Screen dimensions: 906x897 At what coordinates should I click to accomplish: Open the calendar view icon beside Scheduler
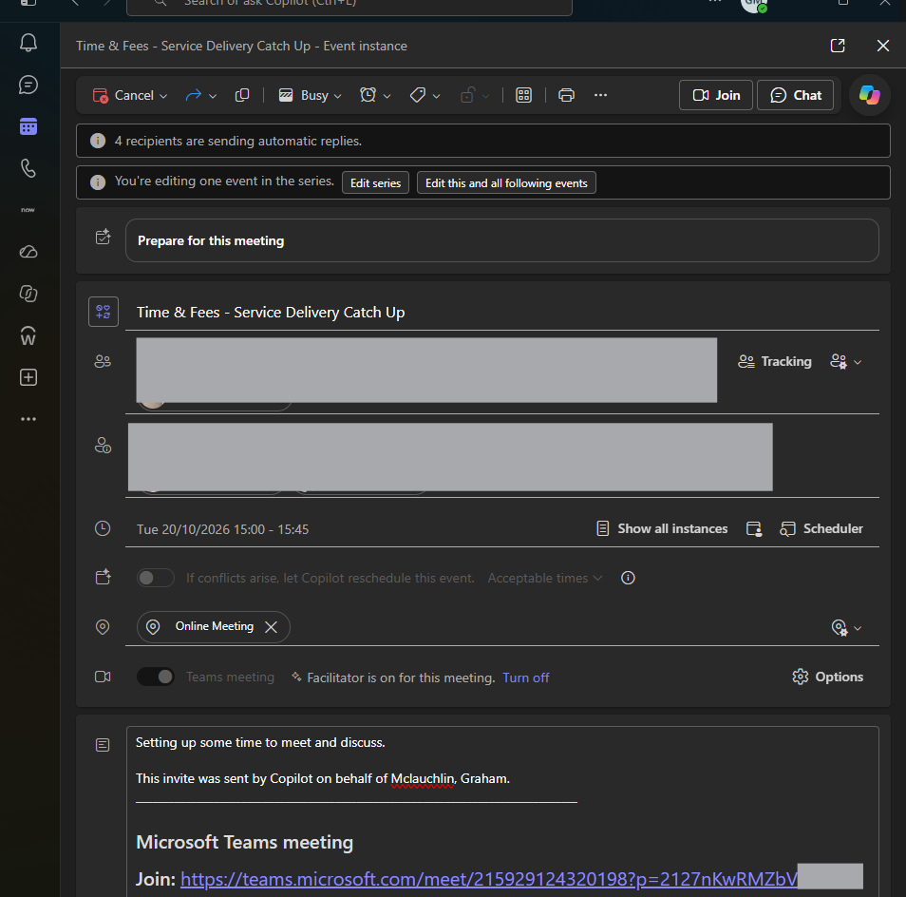point(754,529)
